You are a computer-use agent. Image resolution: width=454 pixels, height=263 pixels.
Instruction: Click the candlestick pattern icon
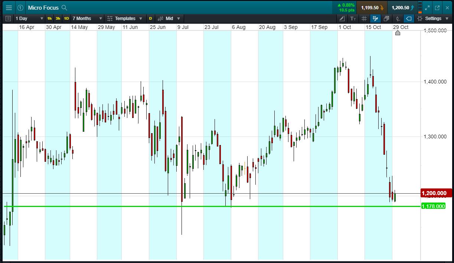[x=398, y=18]
